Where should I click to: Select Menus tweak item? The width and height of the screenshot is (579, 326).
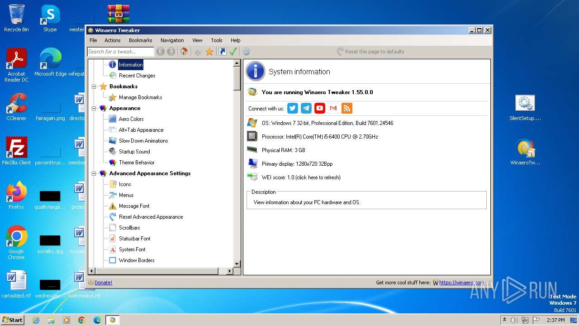click(126, 195)
